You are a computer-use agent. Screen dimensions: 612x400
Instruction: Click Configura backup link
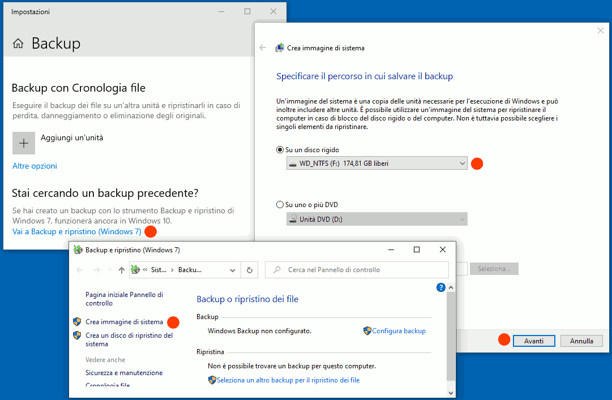pos(399,330)
